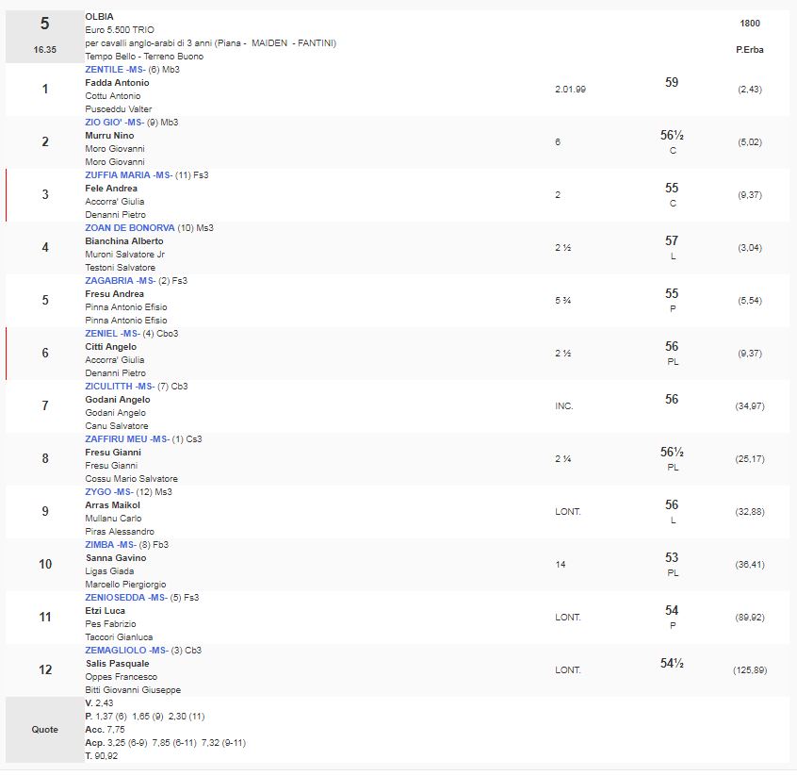Click the Quote label cell
The width and height of the screenshot is (797, 776).
(44, 729)
